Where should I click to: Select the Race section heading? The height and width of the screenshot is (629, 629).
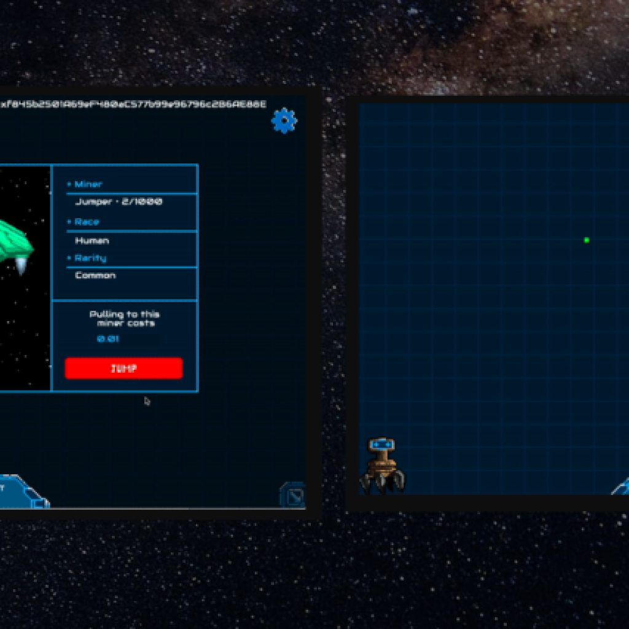(86, 222)
